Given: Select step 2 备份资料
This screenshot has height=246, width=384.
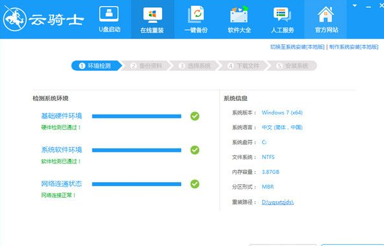Looking at the screenshot, I should pos(146,66).
